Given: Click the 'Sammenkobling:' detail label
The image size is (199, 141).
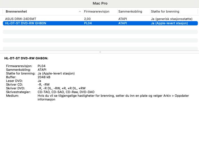Looking at the screenshot, I should point(18,70).
